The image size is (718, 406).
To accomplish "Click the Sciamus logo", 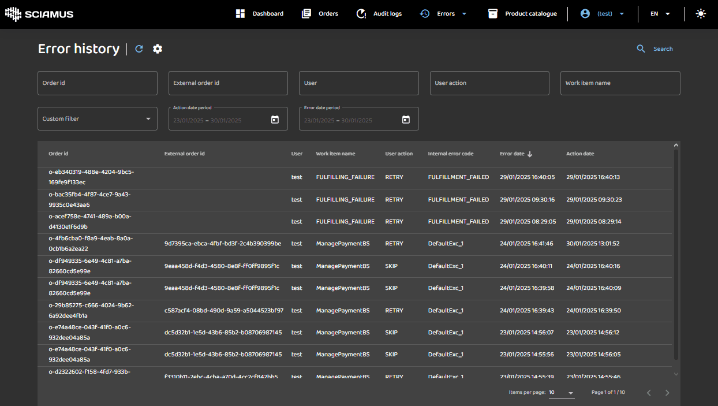I will click(39, 14).
